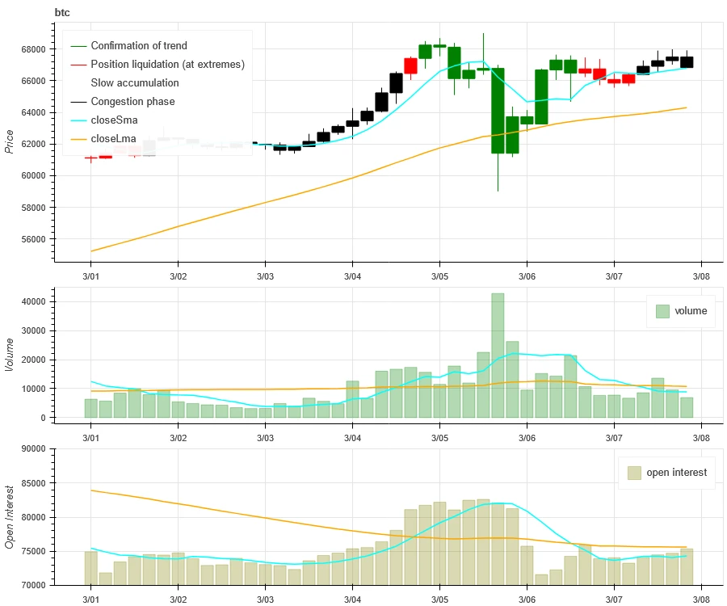
Task: Click the 3/08 tick on the open interest chart
Action: pos(700,598)
